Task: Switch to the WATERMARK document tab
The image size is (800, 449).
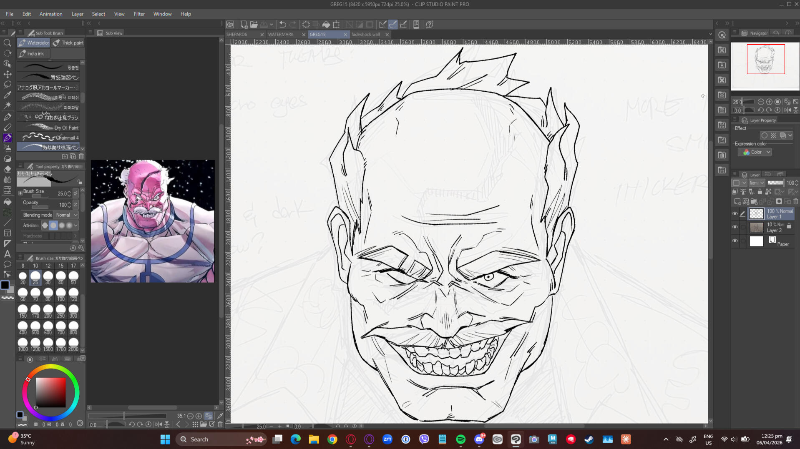Action: pyautogui.click(x=281, y=35)
